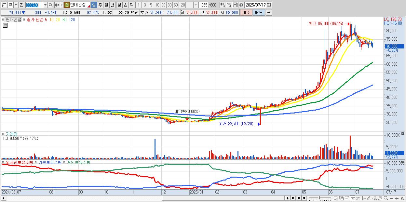Click the small square icon right of holdings panel
Screen dimensions: 406x202
(403, 161)
